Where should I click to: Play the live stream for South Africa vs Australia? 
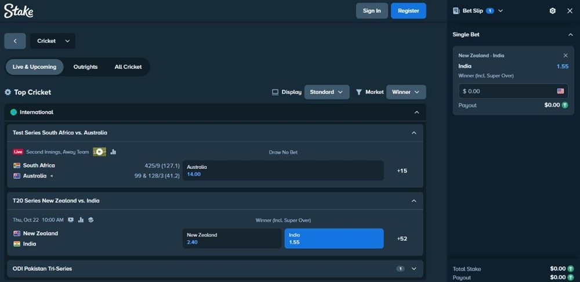coord(100,151)
